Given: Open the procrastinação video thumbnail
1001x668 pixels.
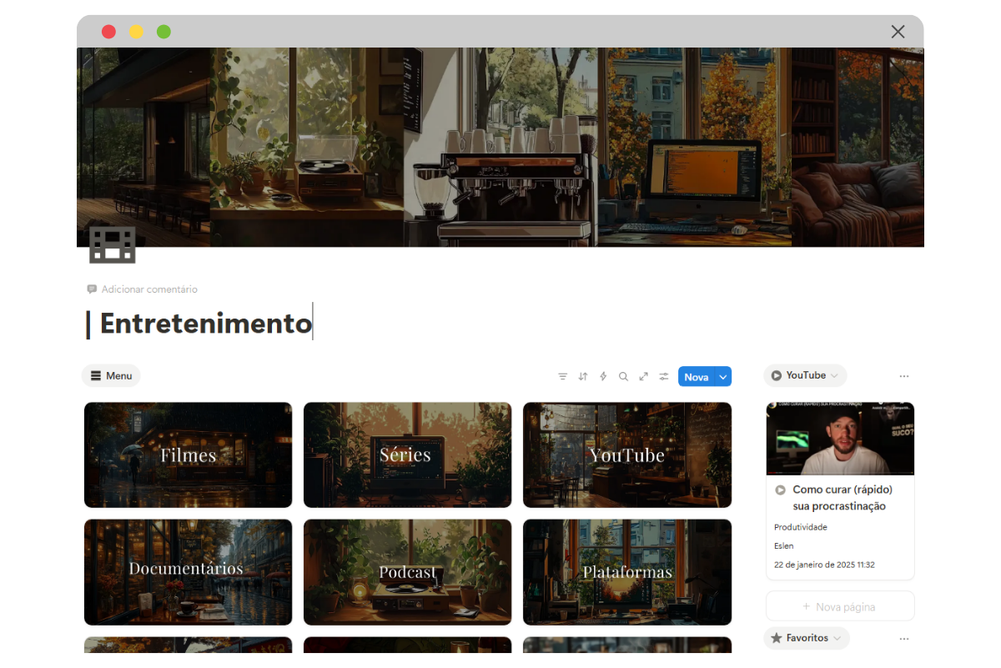Looking at the screenshot, I should (840, 439).
